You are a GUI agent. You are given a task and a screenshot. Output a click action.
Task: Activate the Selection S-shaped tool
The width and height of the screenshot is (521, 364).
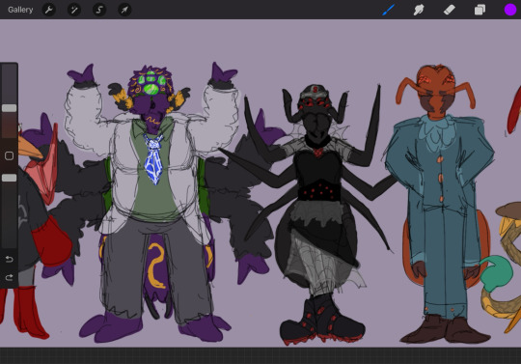coord(99,10)
